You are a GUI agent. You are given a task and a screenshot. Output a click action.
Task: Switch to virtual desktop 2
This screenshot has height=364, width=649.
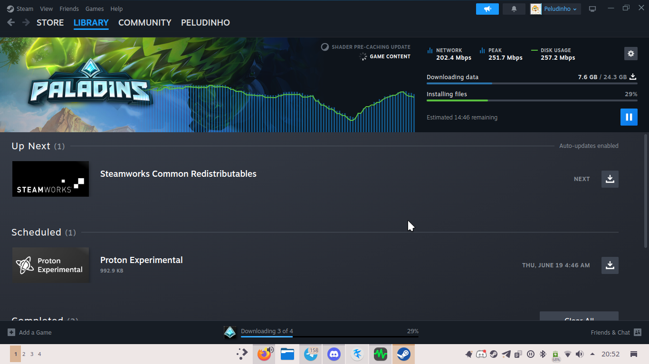(24, 354)
